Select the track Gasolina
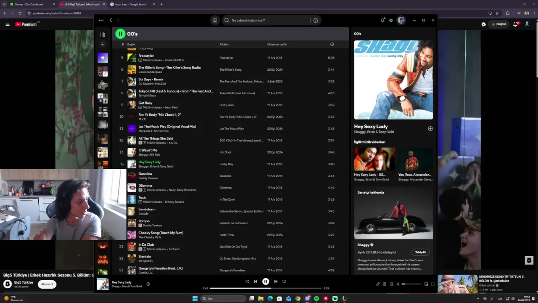The height and width of the screenshot is (303, 538). click(x=145, y=173)
